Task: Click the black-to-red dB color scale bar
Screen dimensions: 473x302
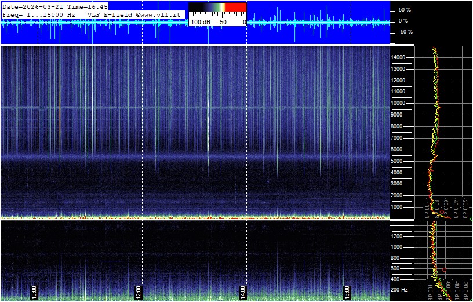Action: [217, 7]
